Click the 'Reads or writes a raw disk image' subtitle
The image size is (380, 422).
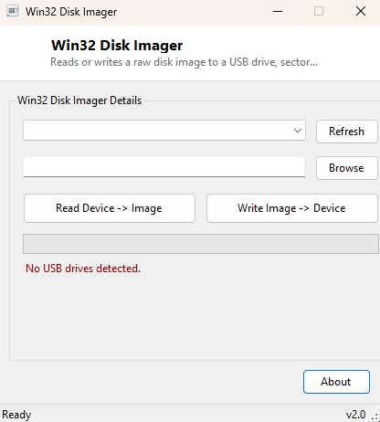184,62
